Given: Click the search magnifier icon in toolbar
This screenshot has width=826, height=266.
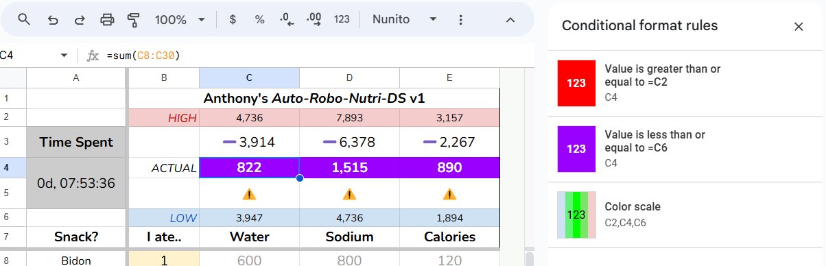Looking at the screenshot, I should click(24, 19).
